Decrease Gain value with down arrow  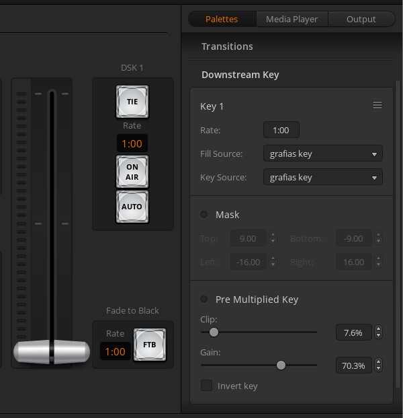tap(379, 369)
